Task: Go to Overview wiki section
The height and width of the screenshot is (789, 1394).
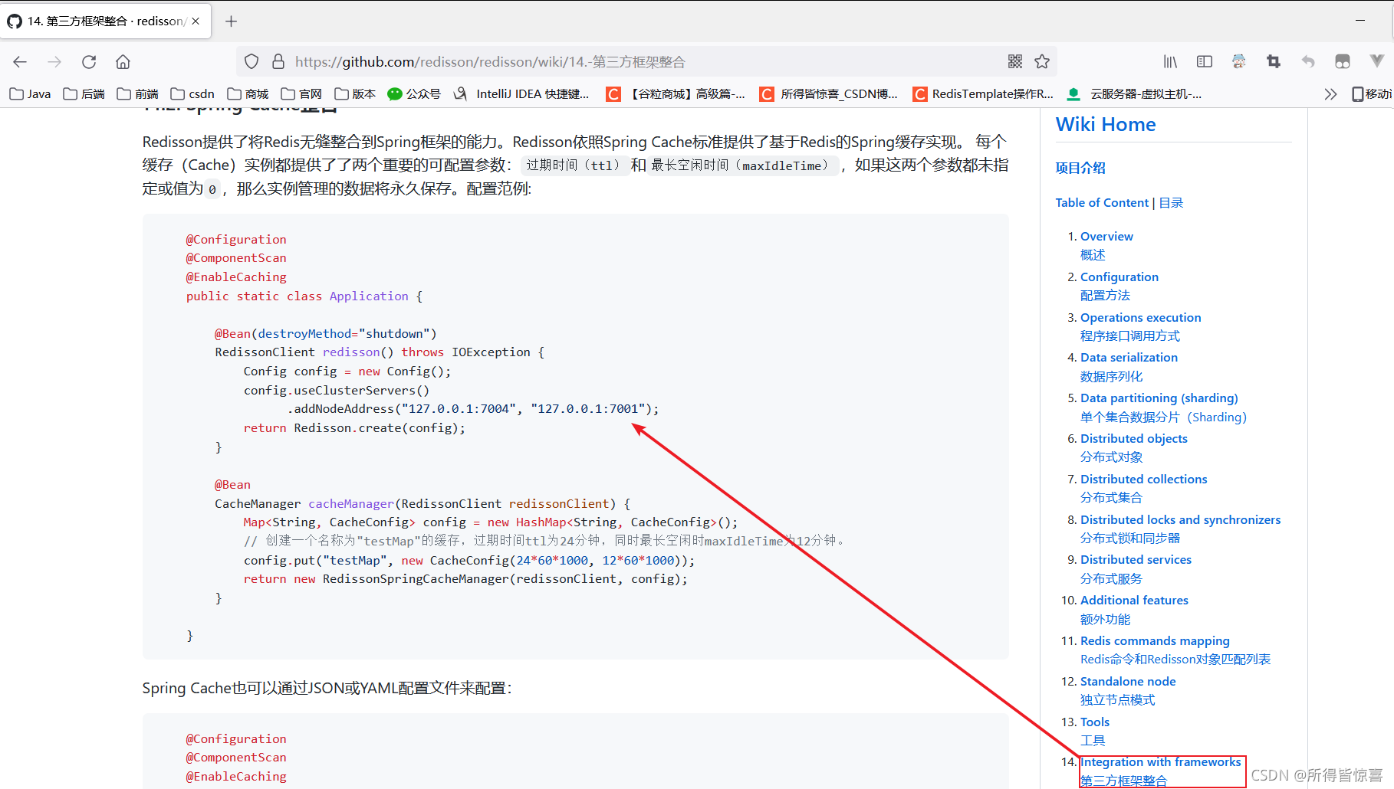Action: [x=1106, y=236]
